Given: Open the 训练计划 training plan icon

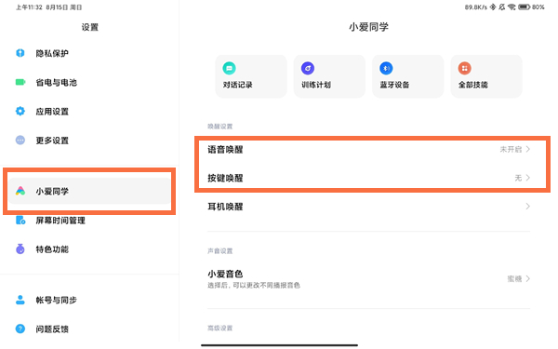Looking at the screenshot, I should point(308,68).
